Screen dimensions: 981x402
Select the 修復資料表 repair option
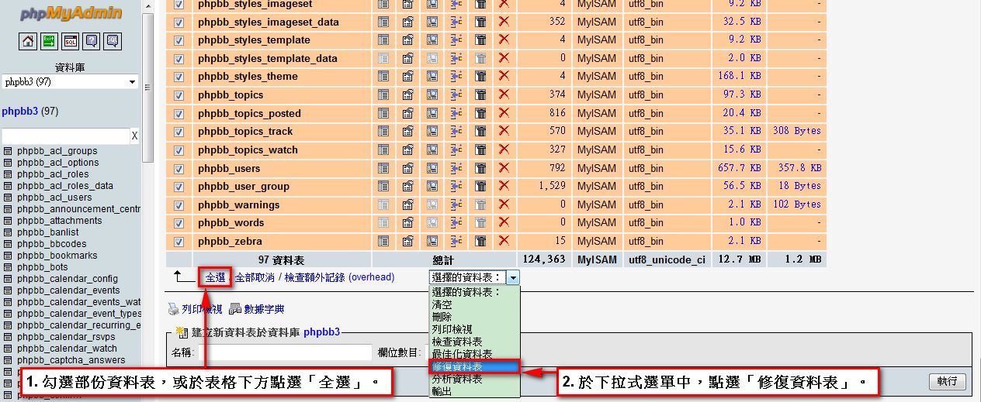(473, 366)
